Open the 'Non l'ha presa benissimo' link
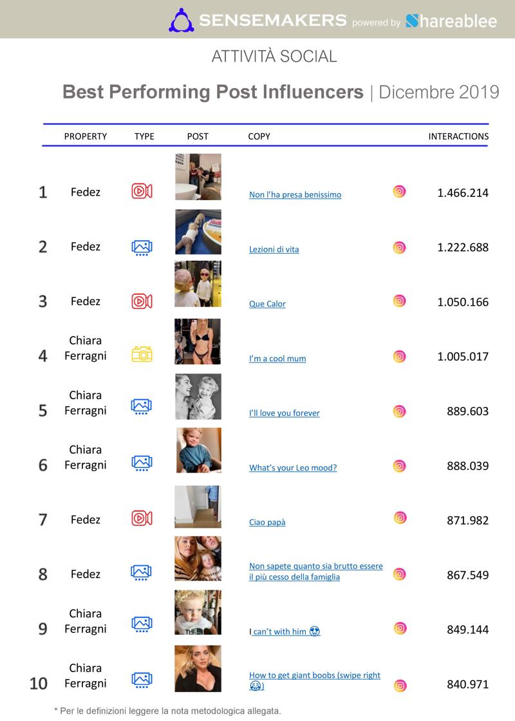This screenshot has height=721, width=515. point(295,194)
